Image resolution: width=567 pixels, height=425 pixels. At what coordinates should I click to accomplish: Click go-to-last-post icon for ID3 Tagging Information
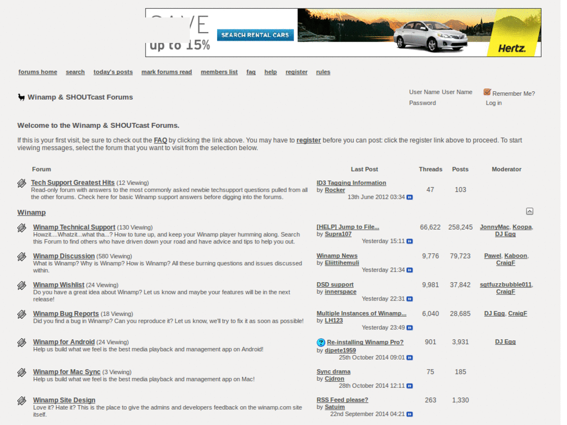coord(410,197)
